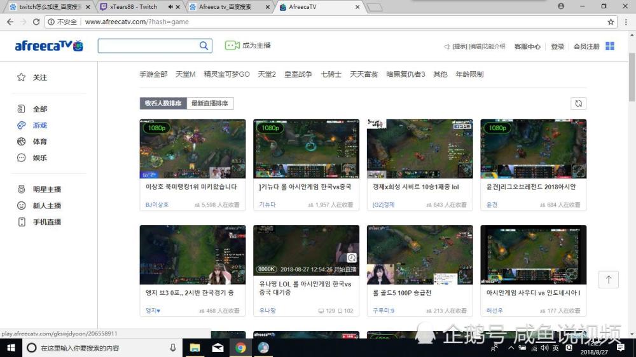Click the 구루미:9 streamer name link
Image resolution: width=636 pixels, height=357 pixels.
384,311
